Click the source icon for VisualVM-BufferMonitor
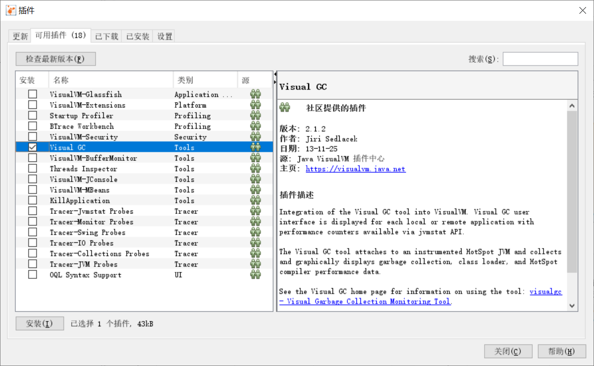This screenshot has width=594, height=366. coord(255,158)
